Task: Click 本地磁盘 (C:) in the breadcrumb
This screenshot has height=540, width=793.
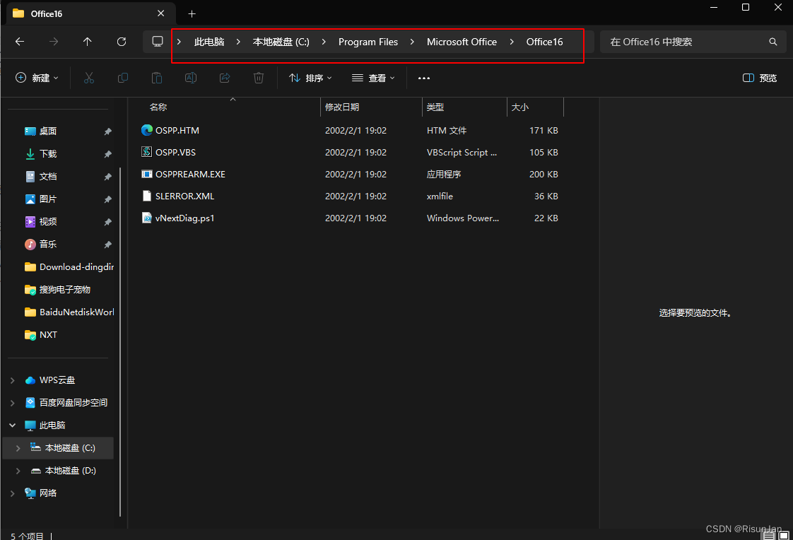Action: coord(281,42)
